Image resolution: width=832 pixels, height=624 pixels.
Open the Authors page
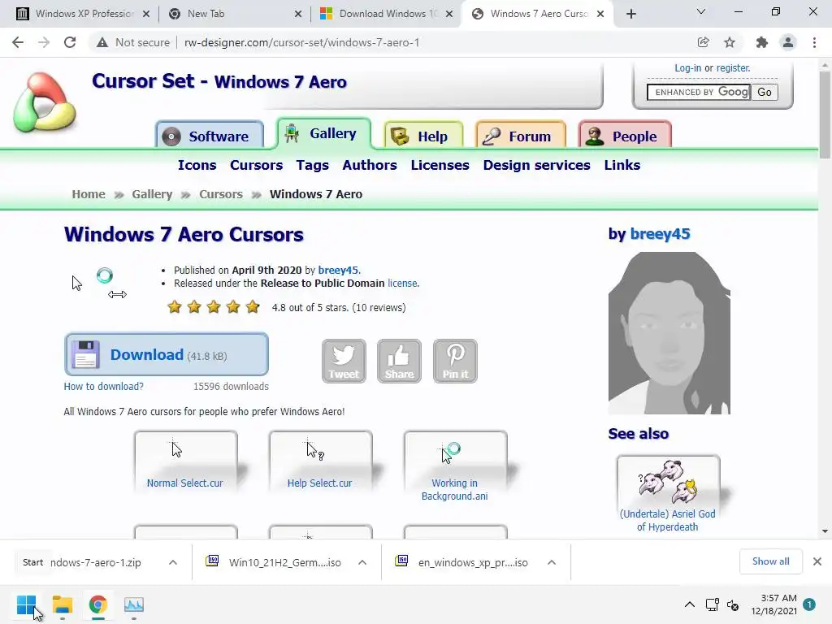[370, 165]
